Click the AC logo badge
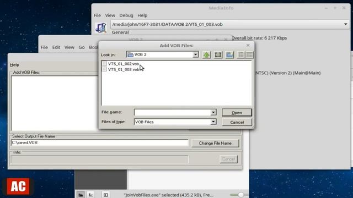 pos(18,186)
